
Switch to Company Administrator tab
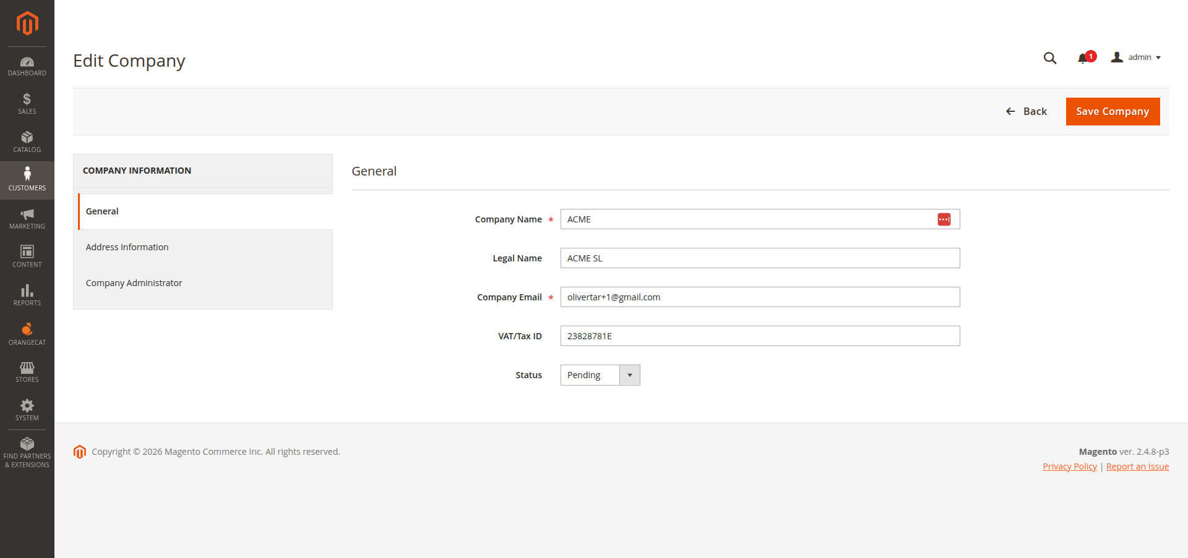tap(134, 283)
